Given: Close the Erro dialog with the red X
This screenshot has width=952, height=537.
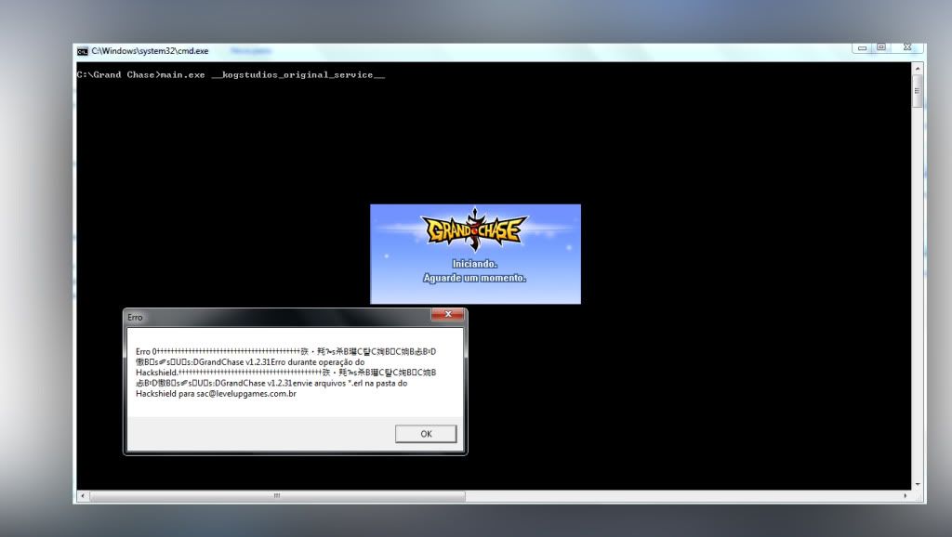Looking at the screenshot, I should tap(447, 316).
